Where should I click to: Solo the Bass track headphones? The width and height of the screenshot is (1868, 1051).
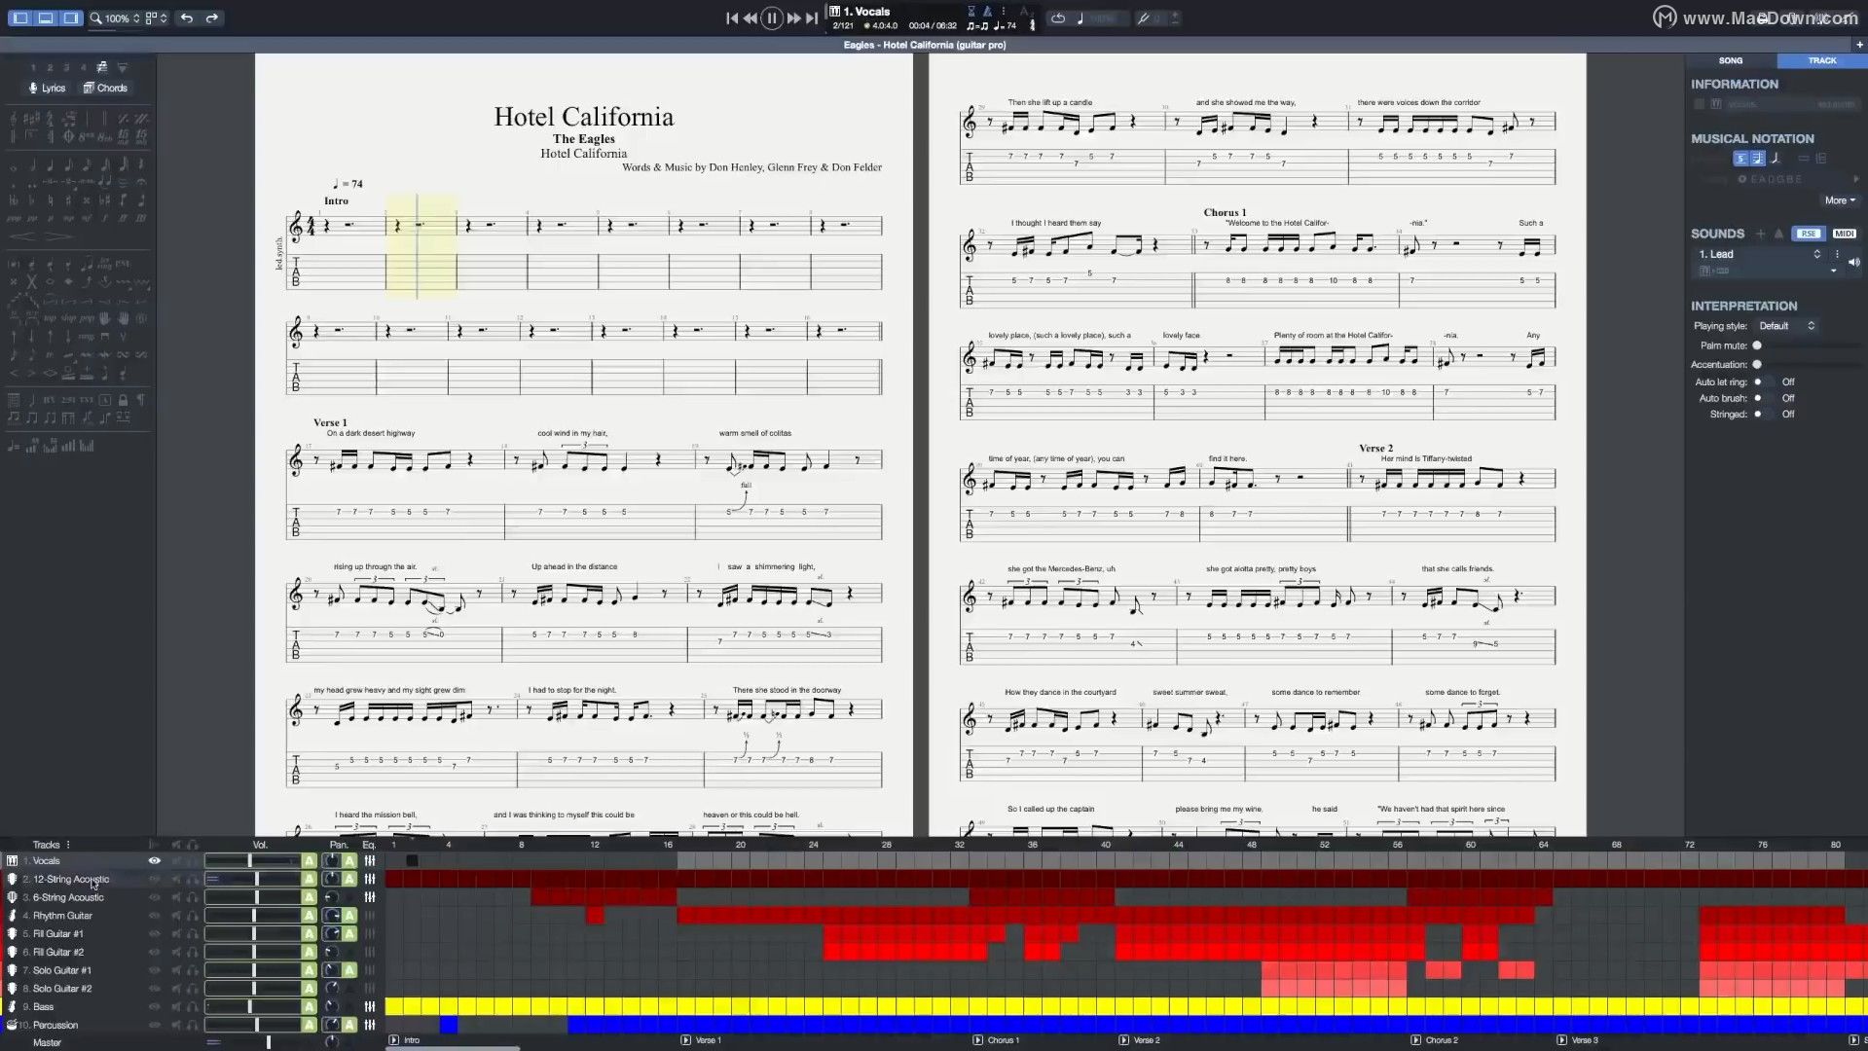pyautogui.click(x=193, y=1006)
